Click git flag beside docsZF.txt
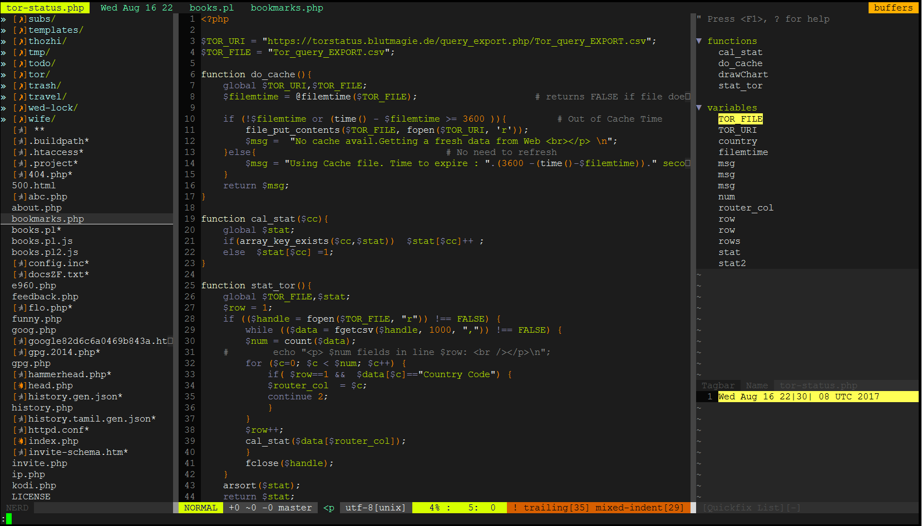The image size is (922, 526). pos(20,274)
